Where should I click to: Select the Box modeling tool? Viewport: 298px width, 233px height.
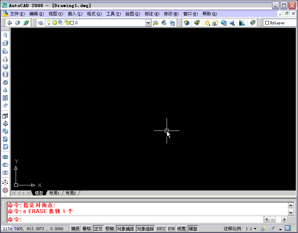click(x=5, y=42)
